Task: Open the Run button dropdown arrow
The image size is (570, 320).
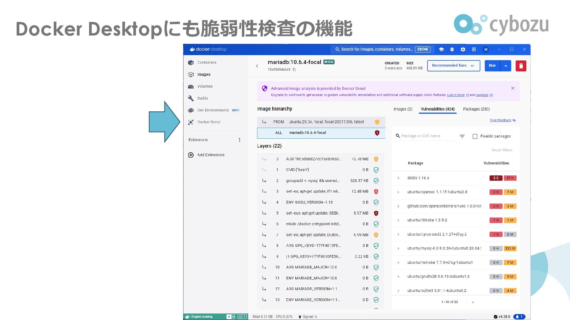Action: click(506, 66)
